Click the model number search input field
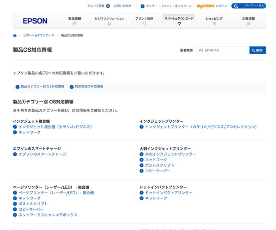 coord(222,50)
